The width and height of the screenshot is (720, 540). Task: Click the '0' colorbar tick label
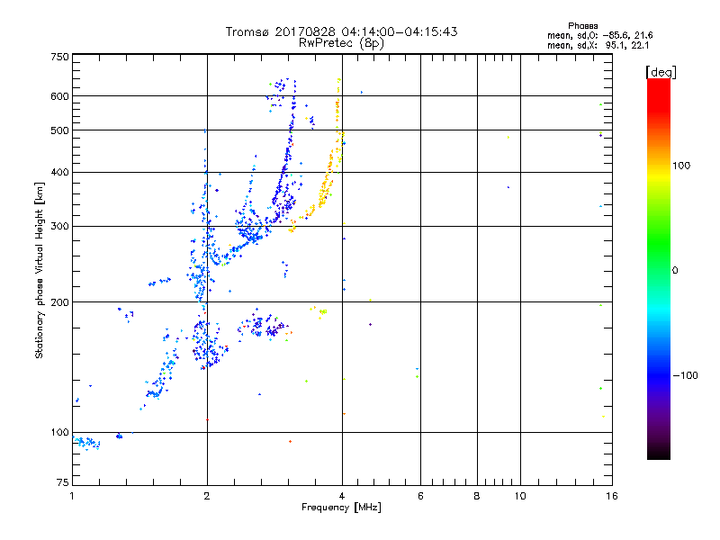click(x=675, y=270)
